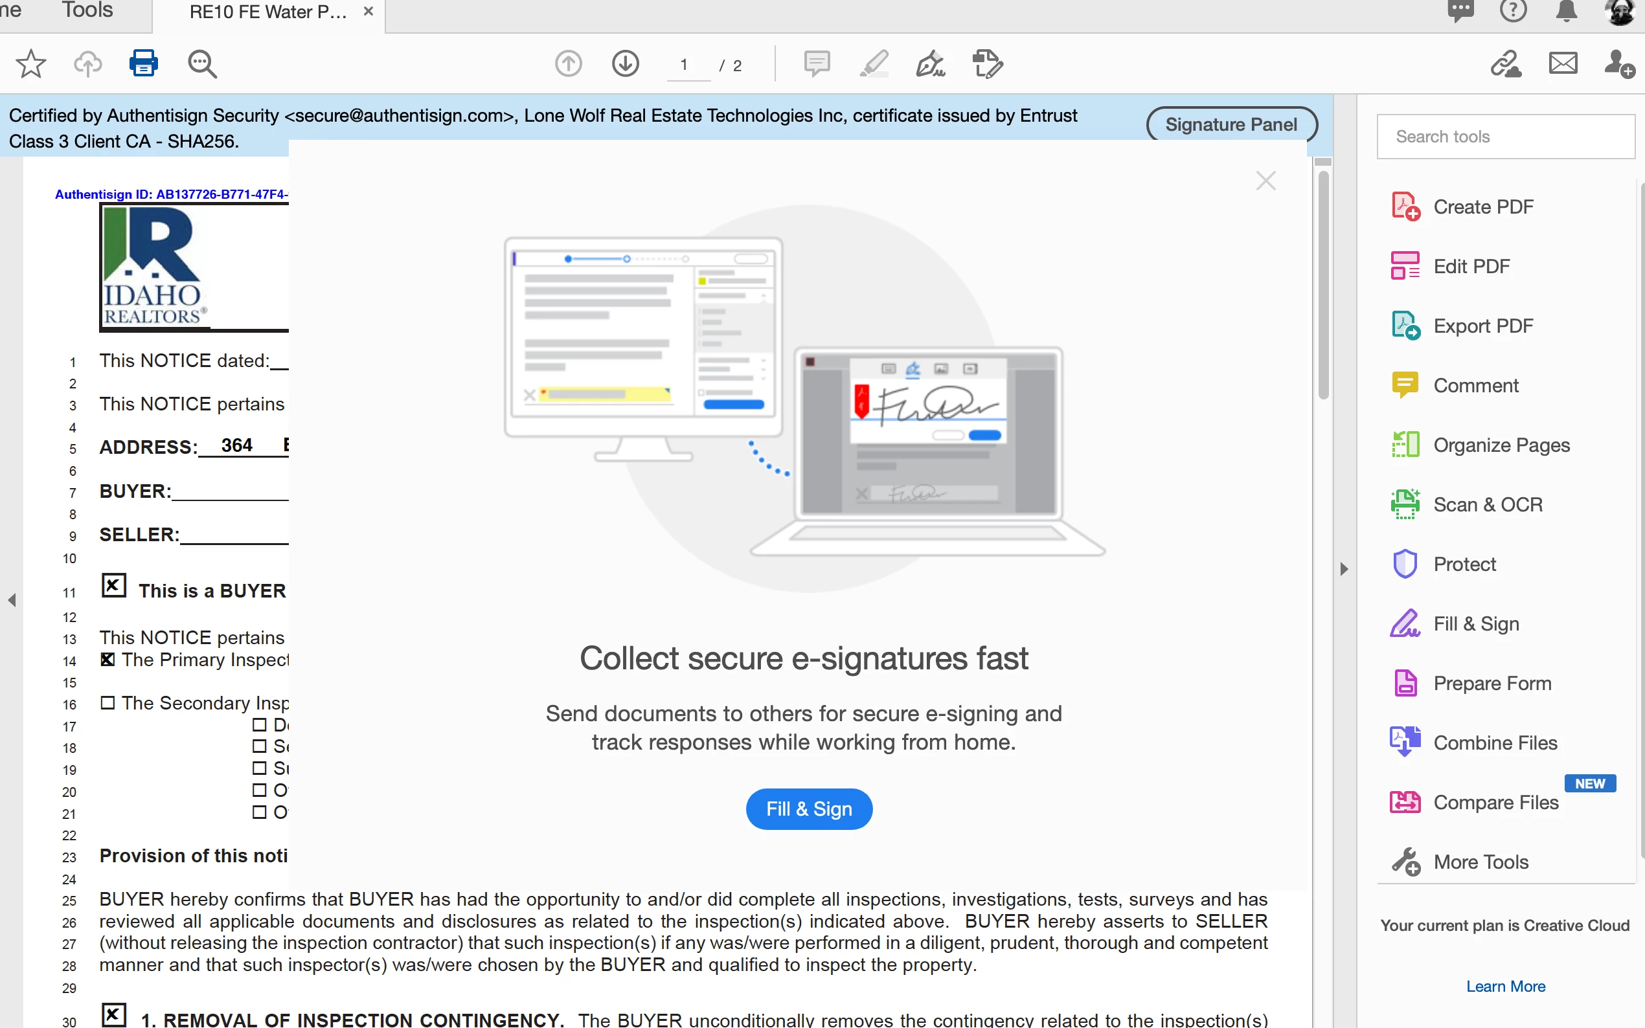Toggle the 'This is a BUYER' checkbox

tap(113, 585)
